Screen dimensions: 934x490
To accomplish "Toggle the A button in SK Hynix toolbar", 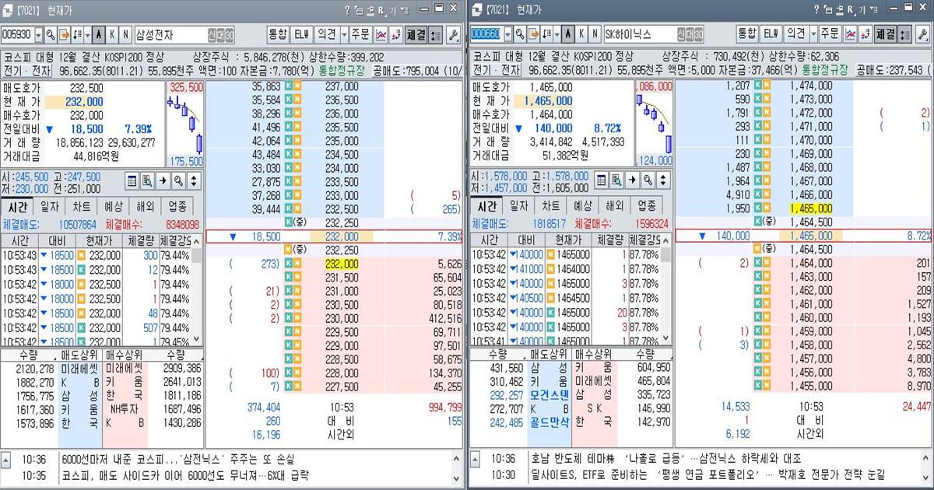I will (x=569, y=35).
